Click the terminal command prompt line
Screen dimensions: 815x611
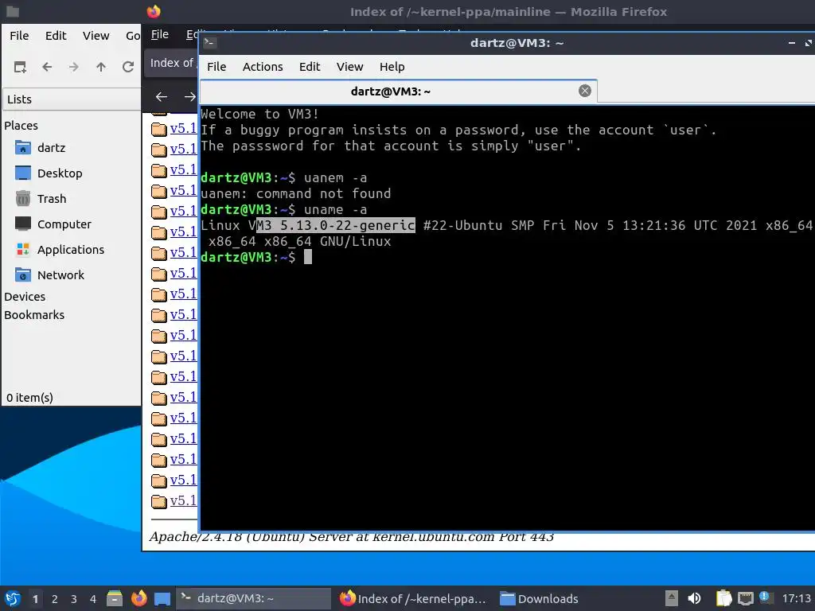(255, 257)
